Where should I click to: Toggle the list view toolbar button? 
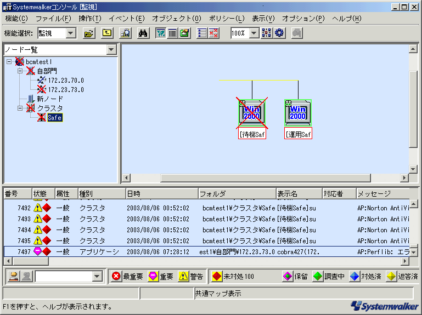coord(172,33)
